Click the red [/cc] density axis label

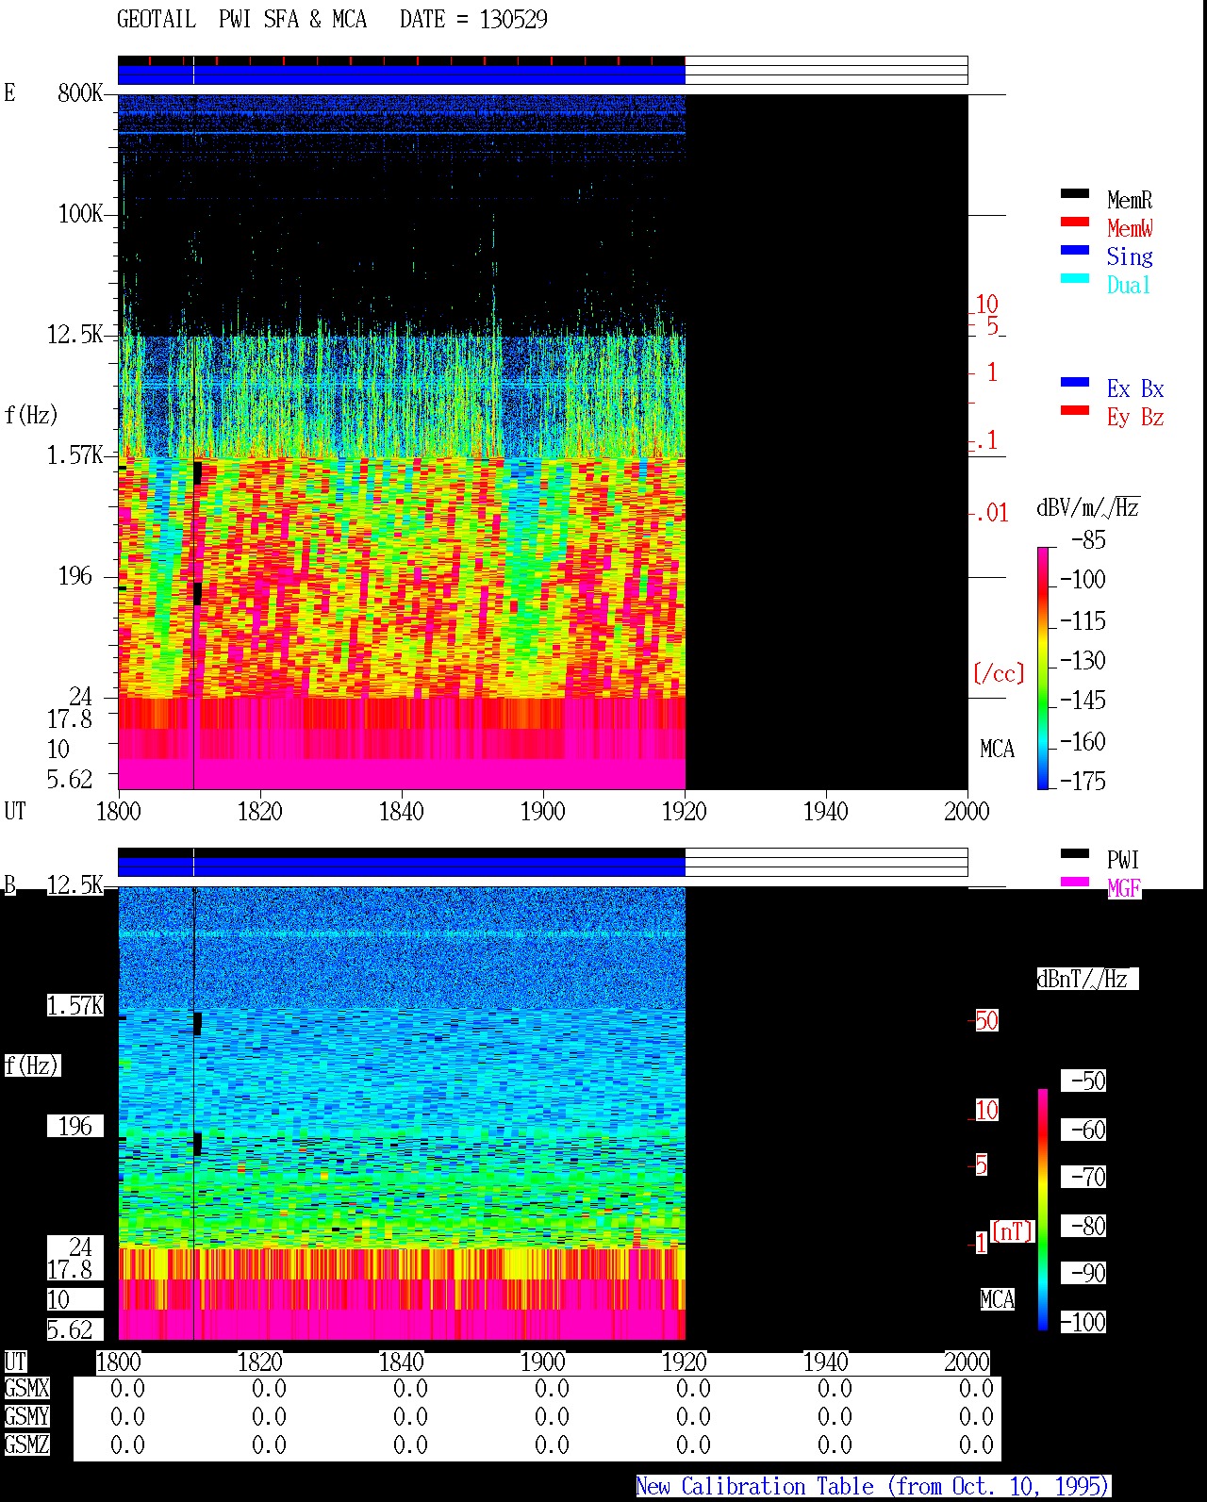[999, 673]
